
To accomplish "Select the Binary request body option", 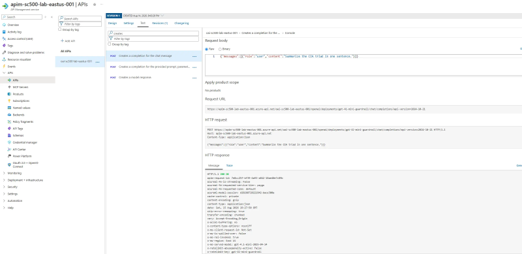I will coord(220,49).
